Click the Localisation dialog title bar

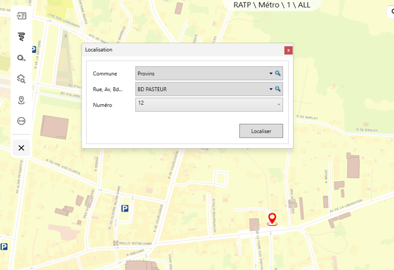tap(181, 50)
